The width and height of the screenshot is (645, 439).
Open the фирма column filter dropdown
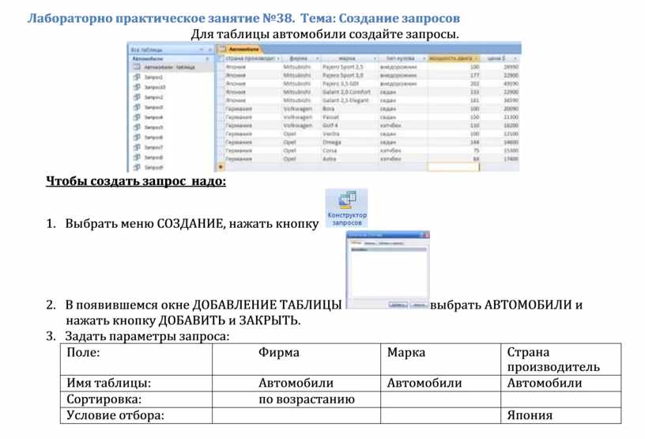coord(315,58)
